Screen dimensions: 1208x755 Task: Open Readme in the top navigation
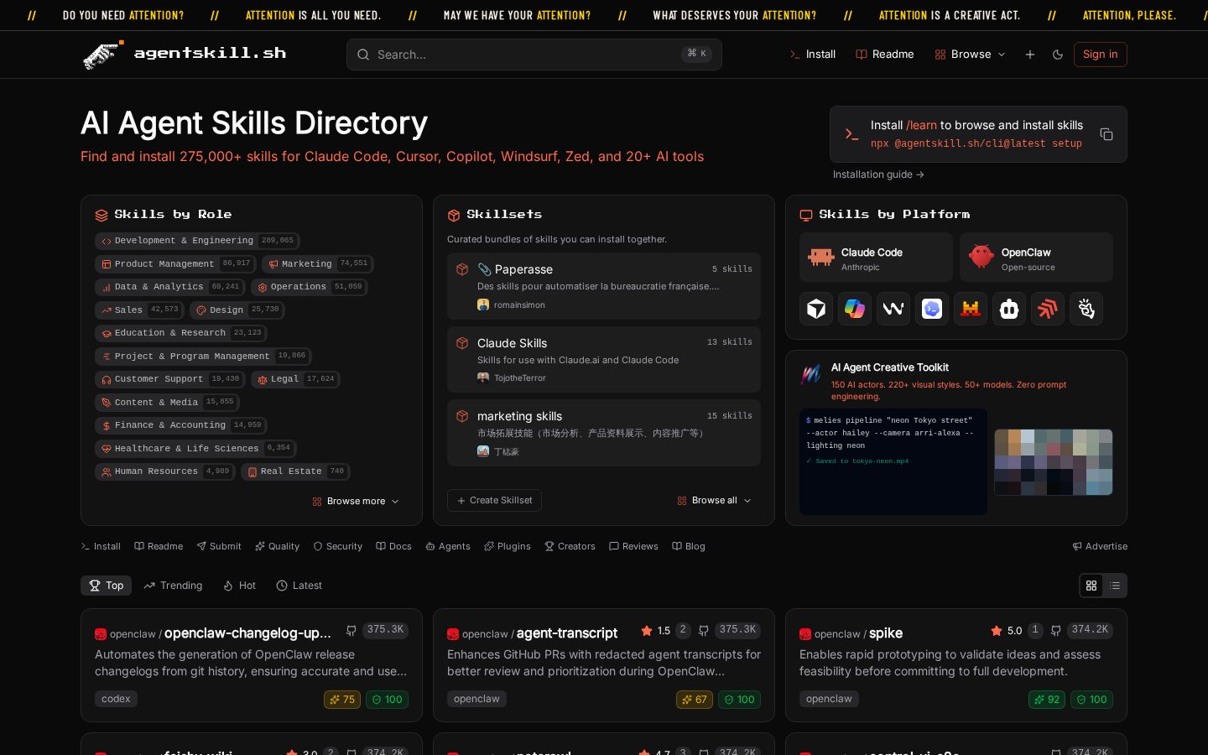[x=884, y=55]
